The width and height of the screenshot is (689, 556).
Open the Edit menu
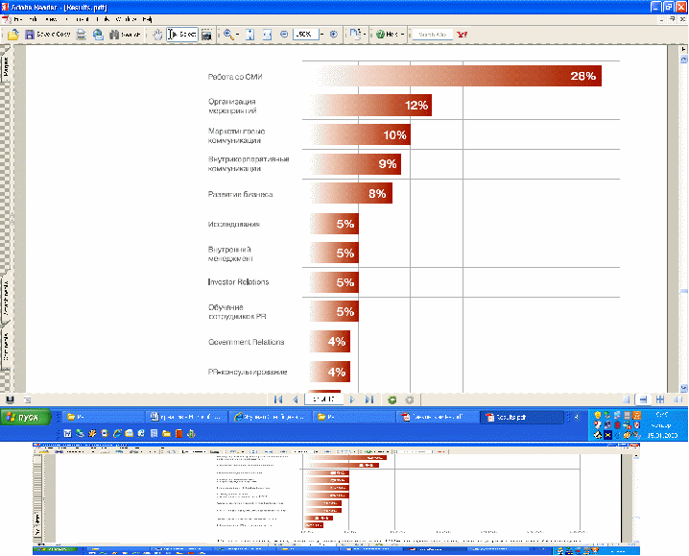click(x=33, y=19)
